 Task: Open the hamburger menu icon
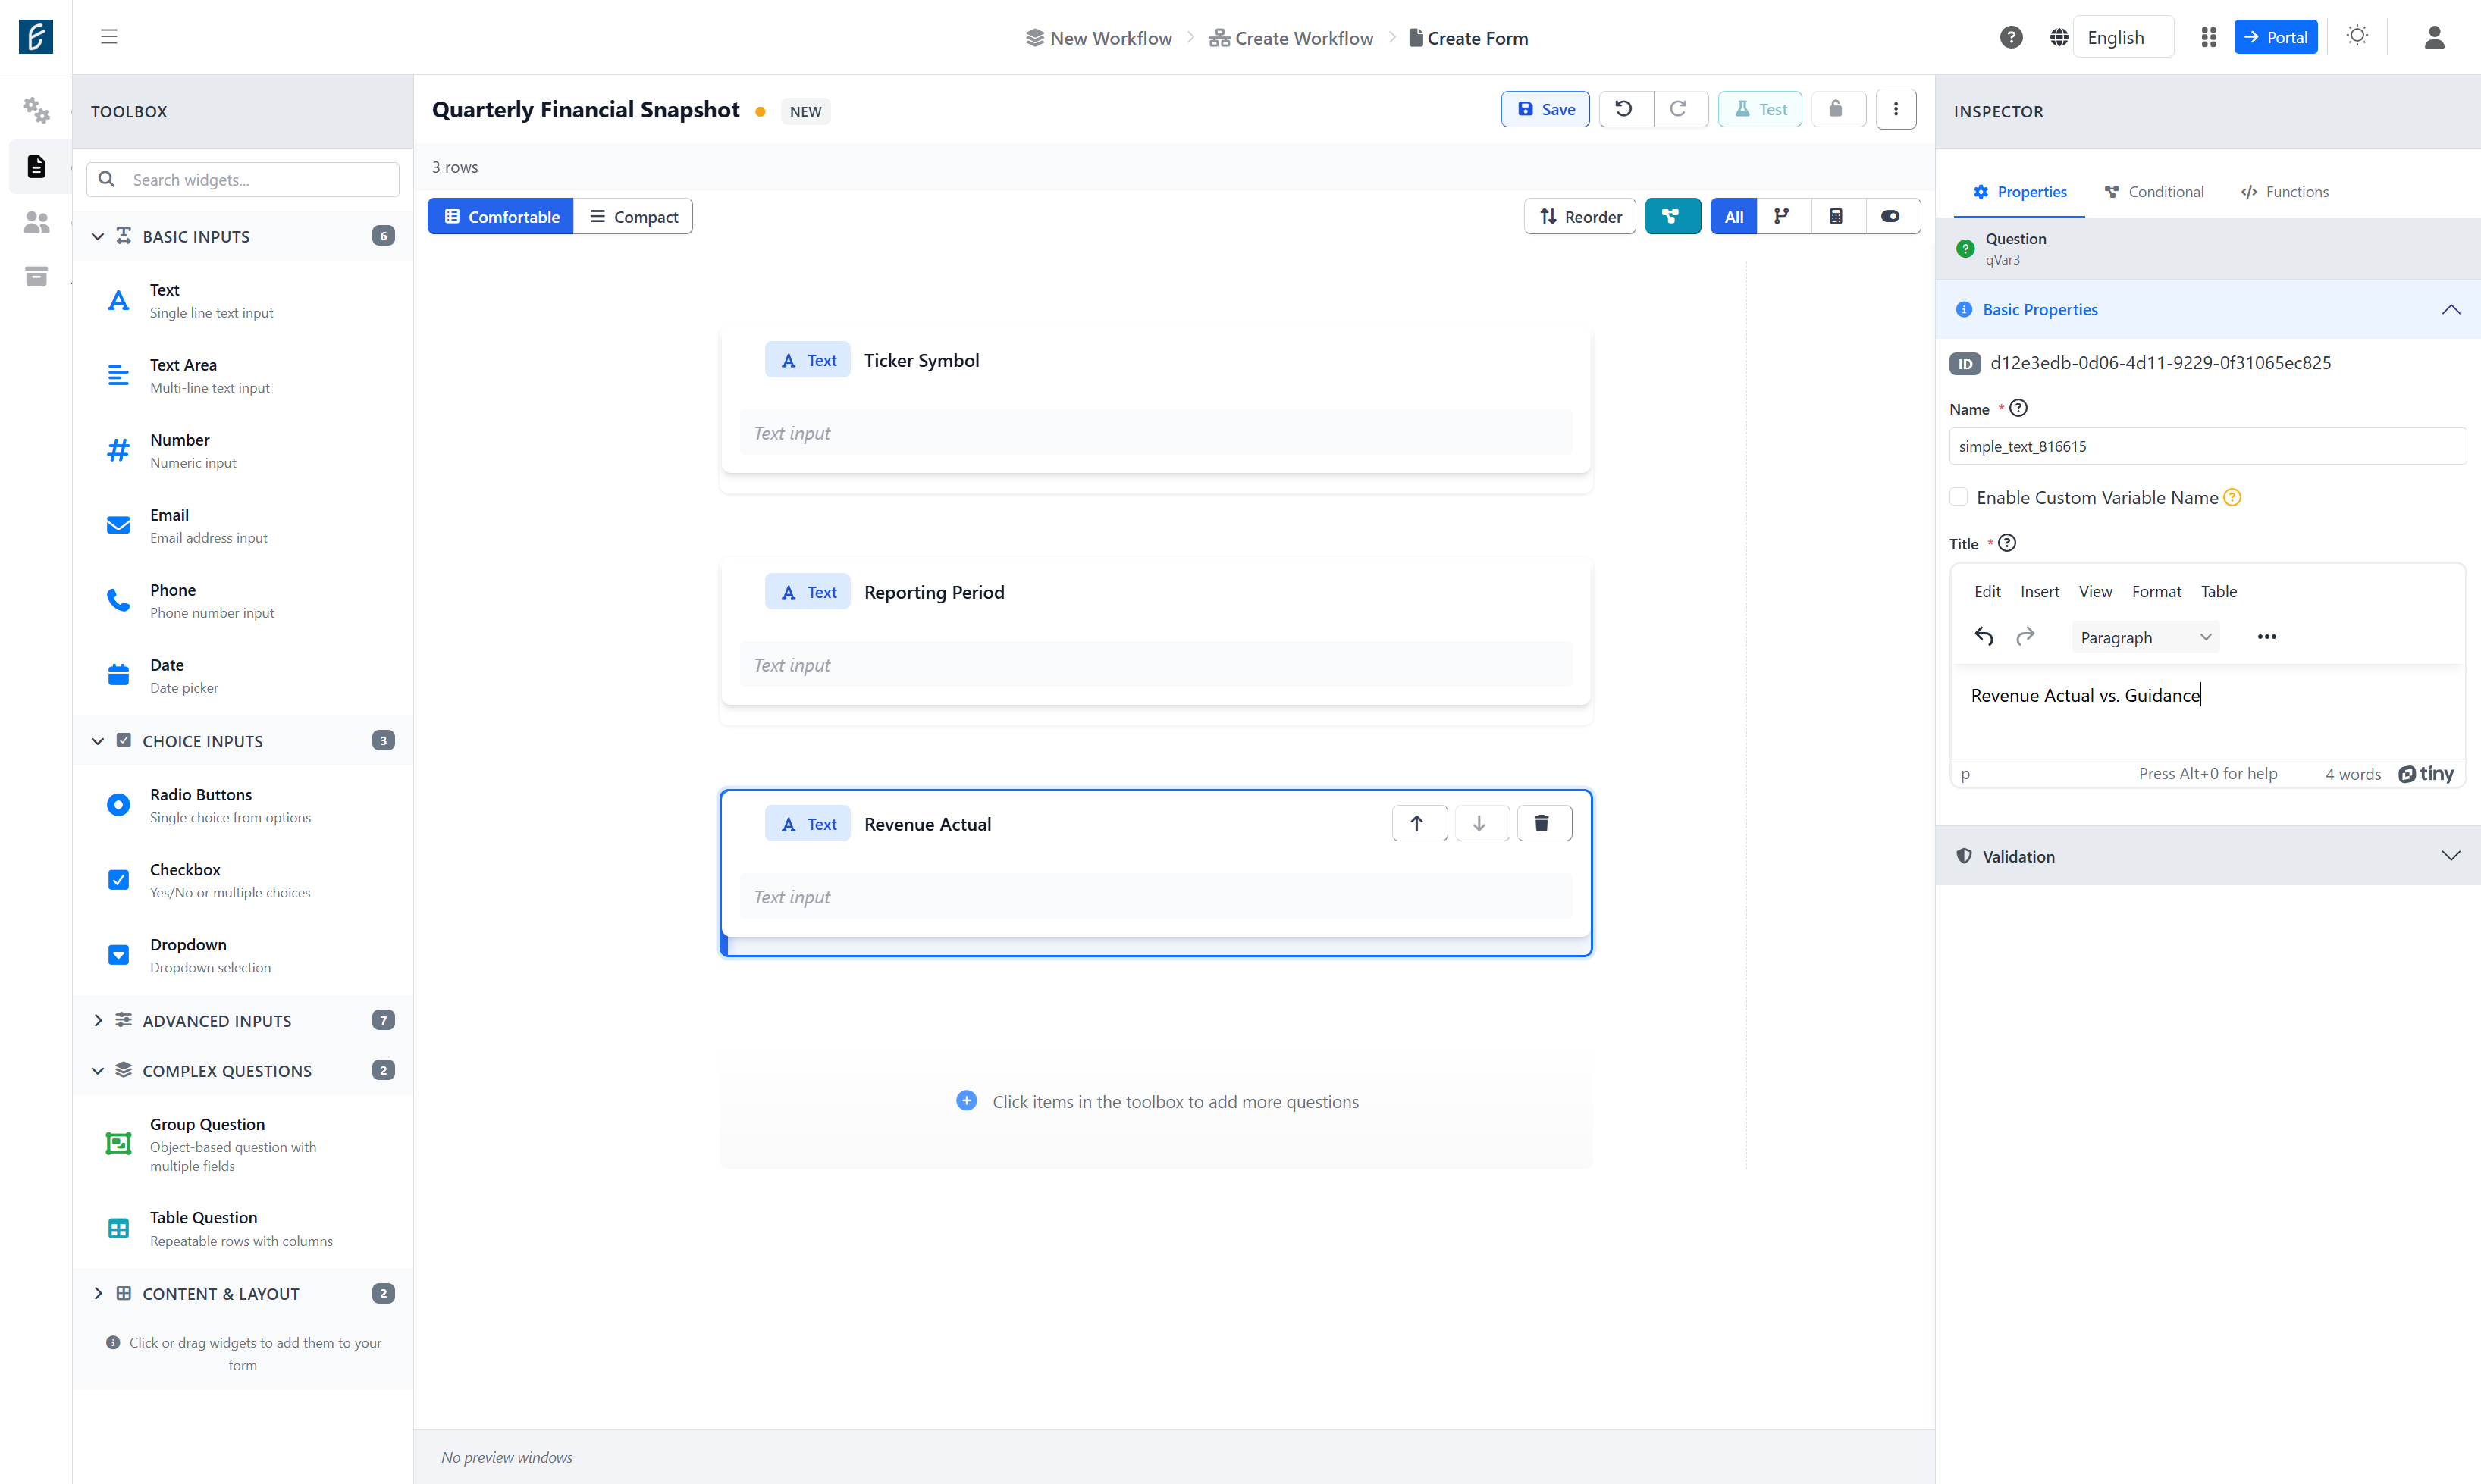(x=109, y=37)
